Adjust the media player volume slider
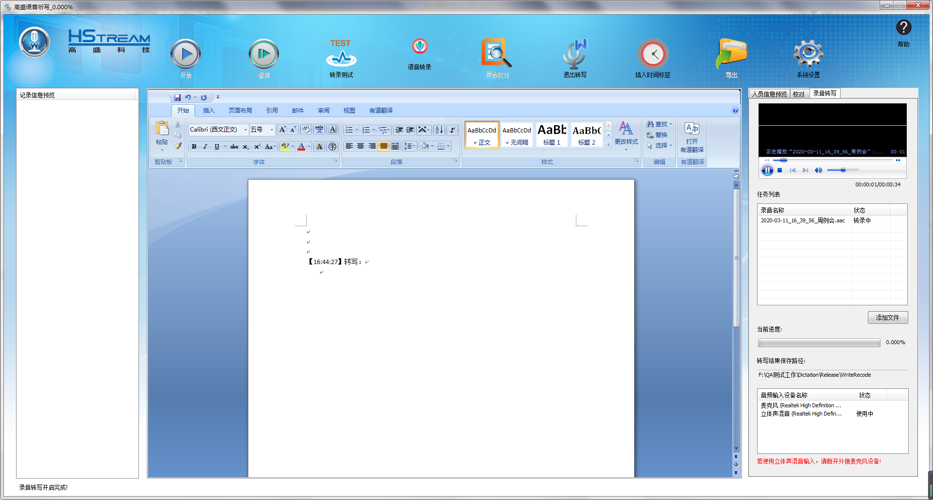933x500 pixels. [843, 170]
